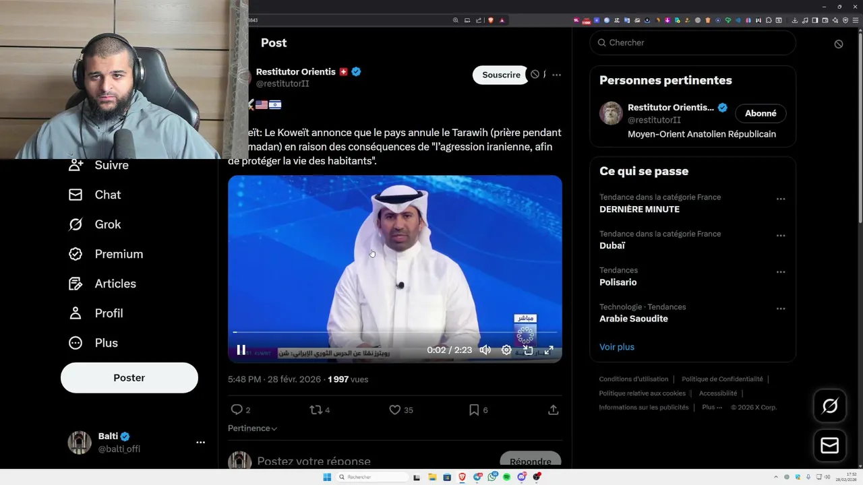The width and height of the screenshot is (863, 485).
Task: Open the Windows Start button
Action: coord(326,477)
